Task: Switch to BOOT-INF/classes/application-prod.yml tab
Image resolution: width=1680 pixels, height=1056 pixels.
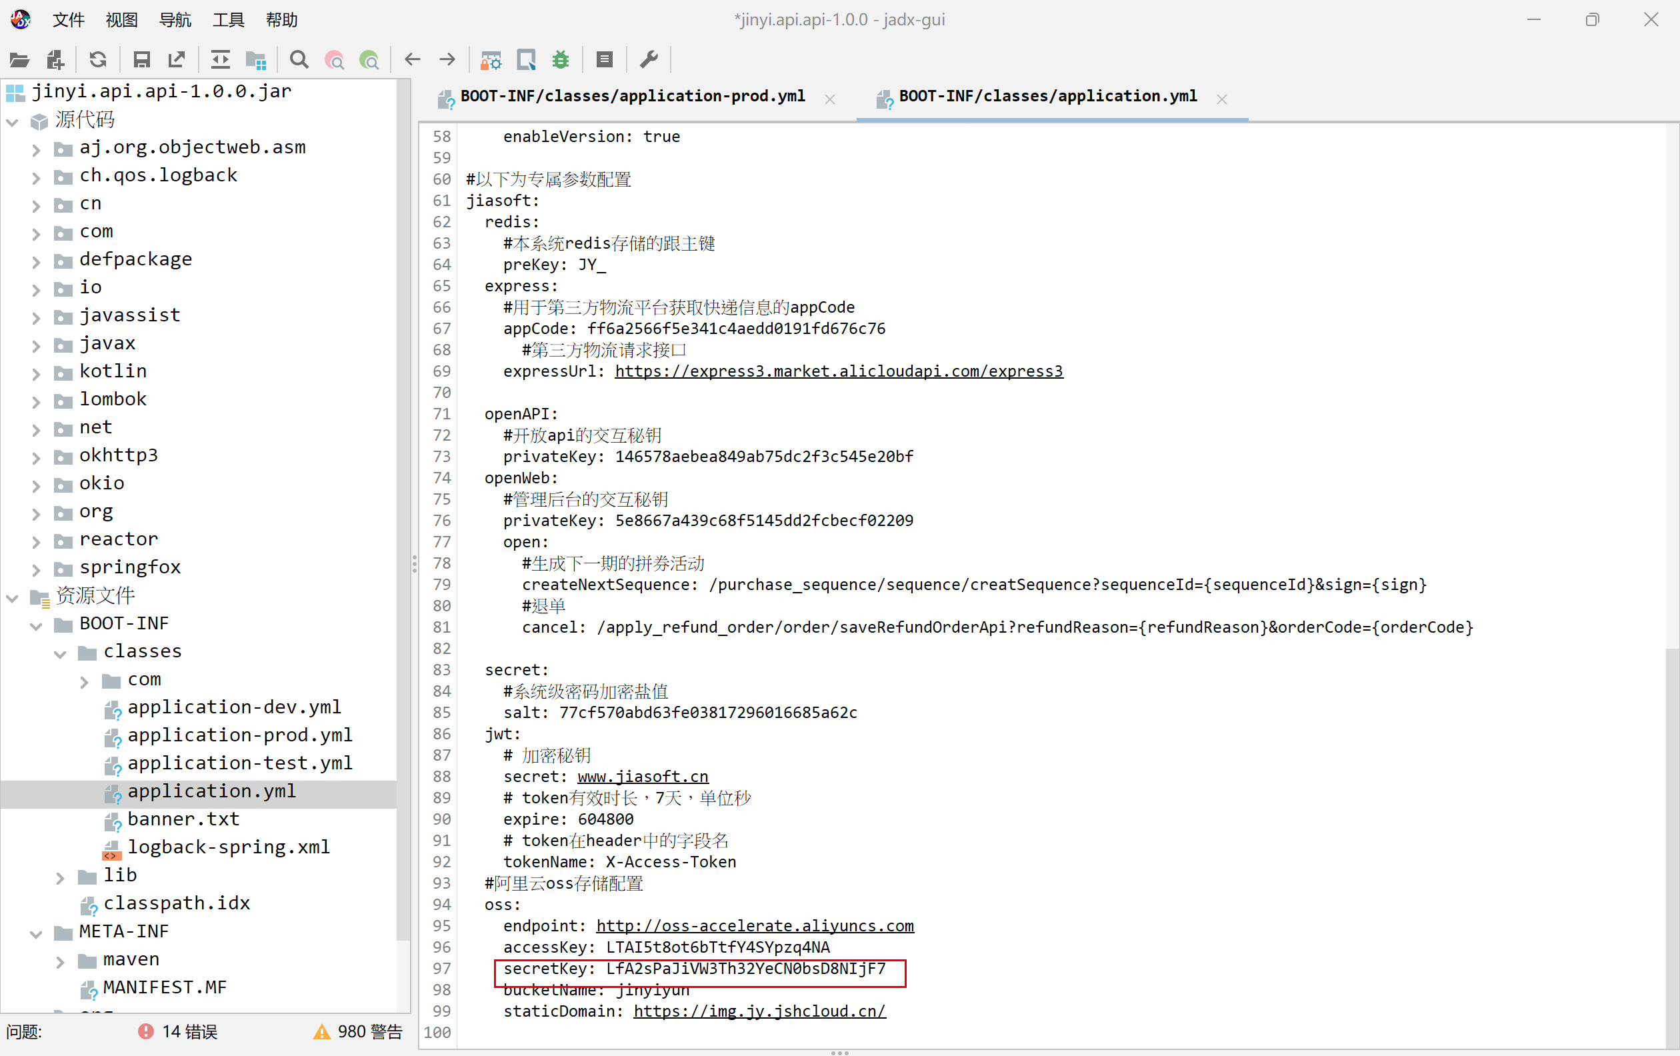Action: click(633, 96)
